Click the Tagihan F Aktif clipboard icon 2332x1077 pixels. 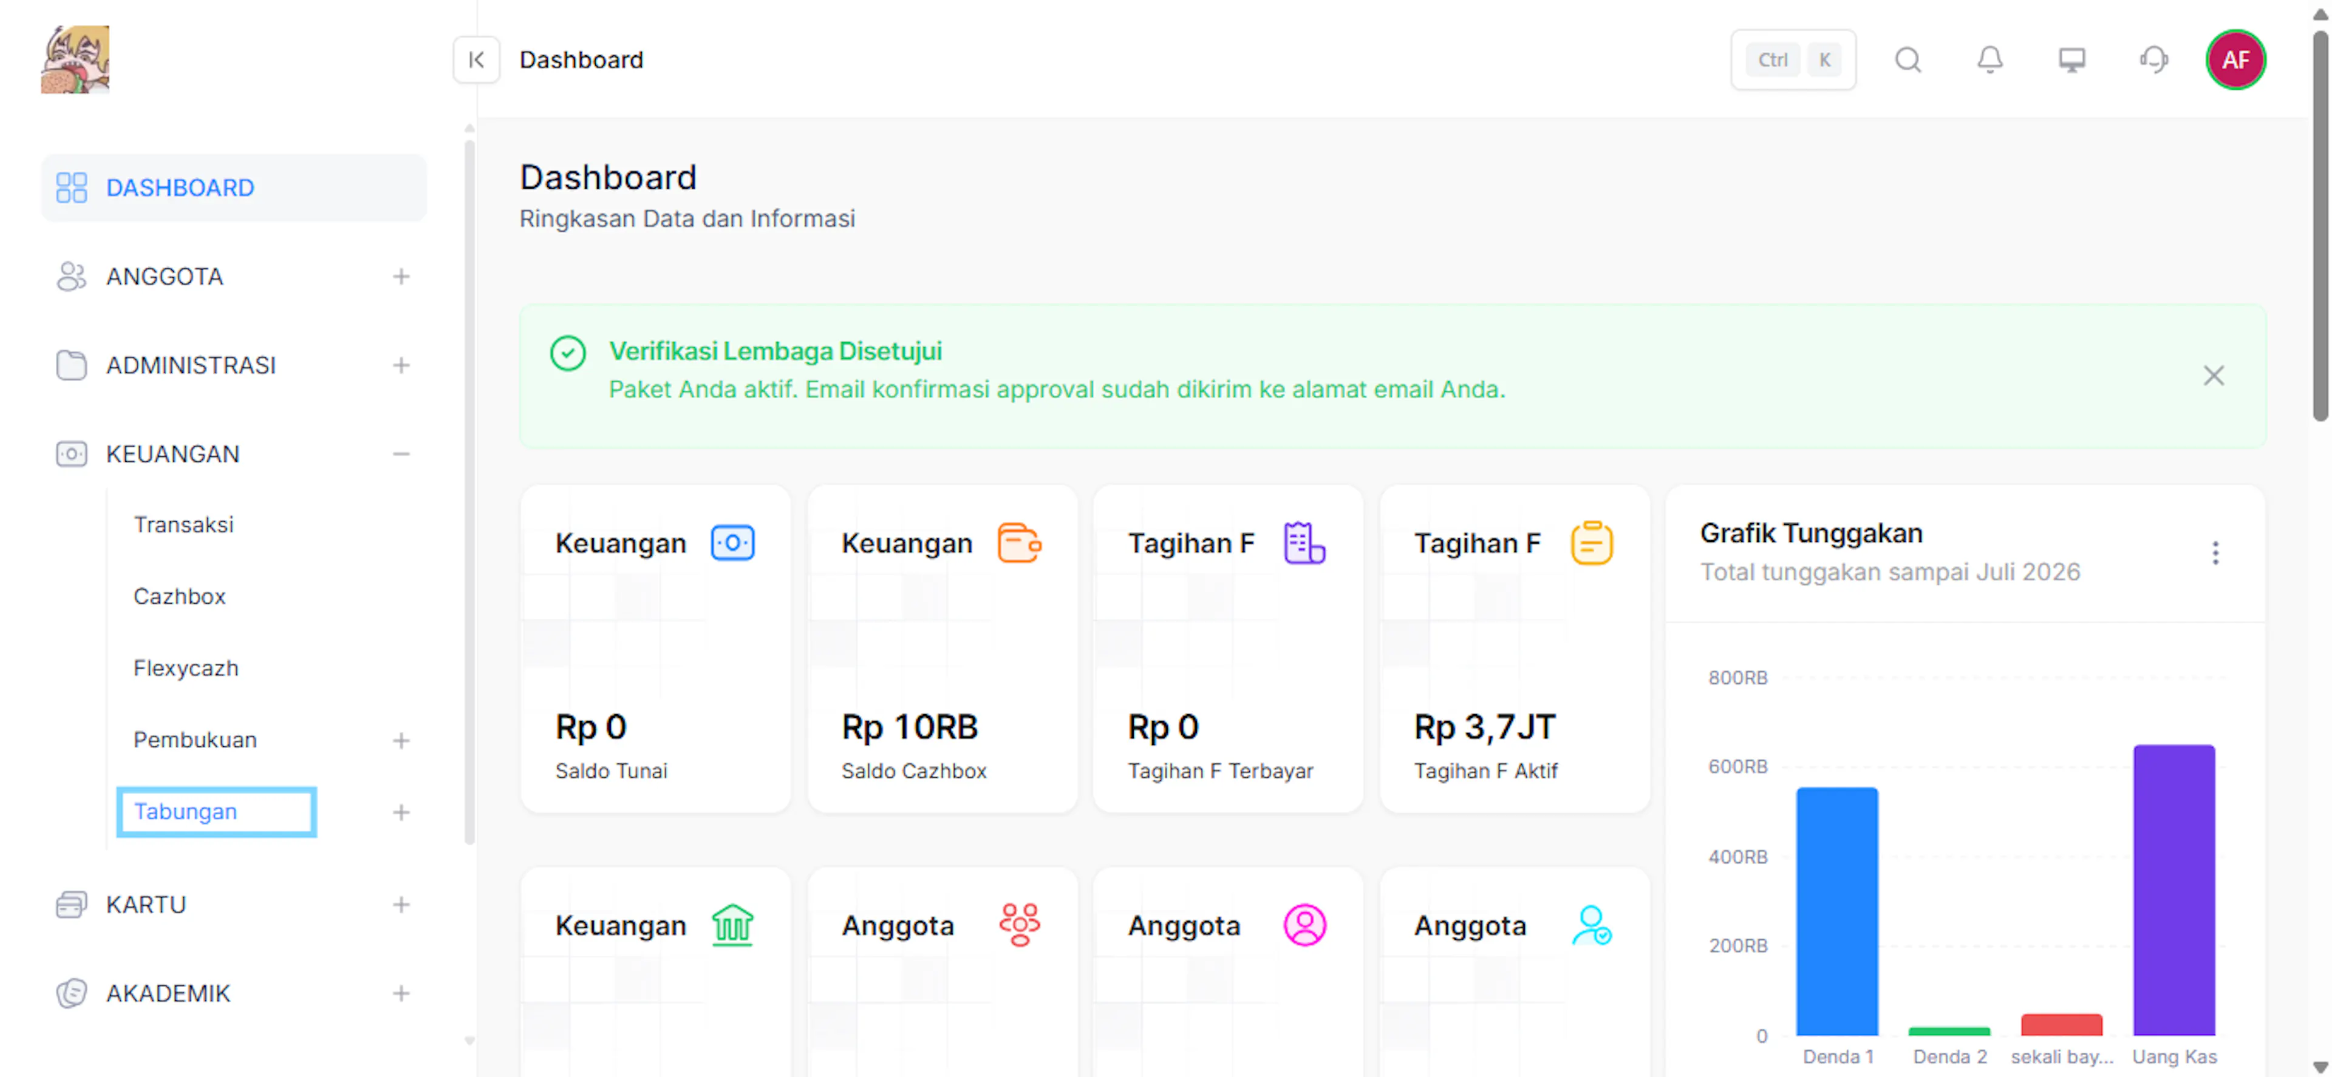tap(1590, 542)
